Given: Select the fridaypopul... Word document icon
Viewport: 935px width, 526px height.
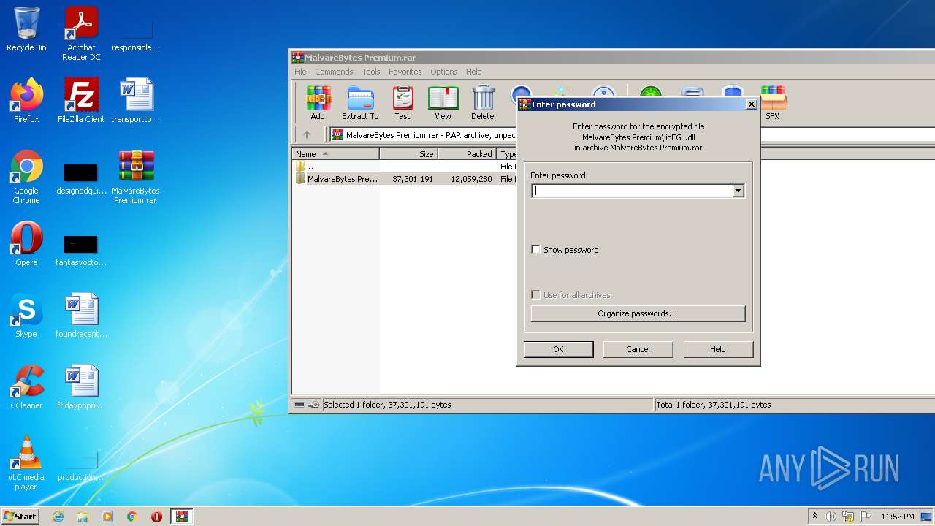Looking at the screenshot, I should click(81, 388).
